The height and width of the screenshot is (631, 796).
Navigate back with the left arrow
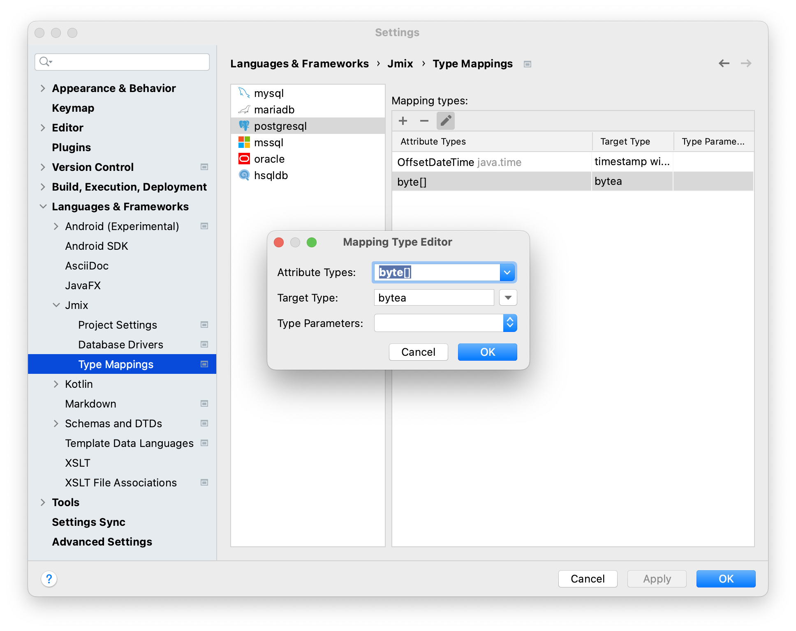tap(724, 63)
